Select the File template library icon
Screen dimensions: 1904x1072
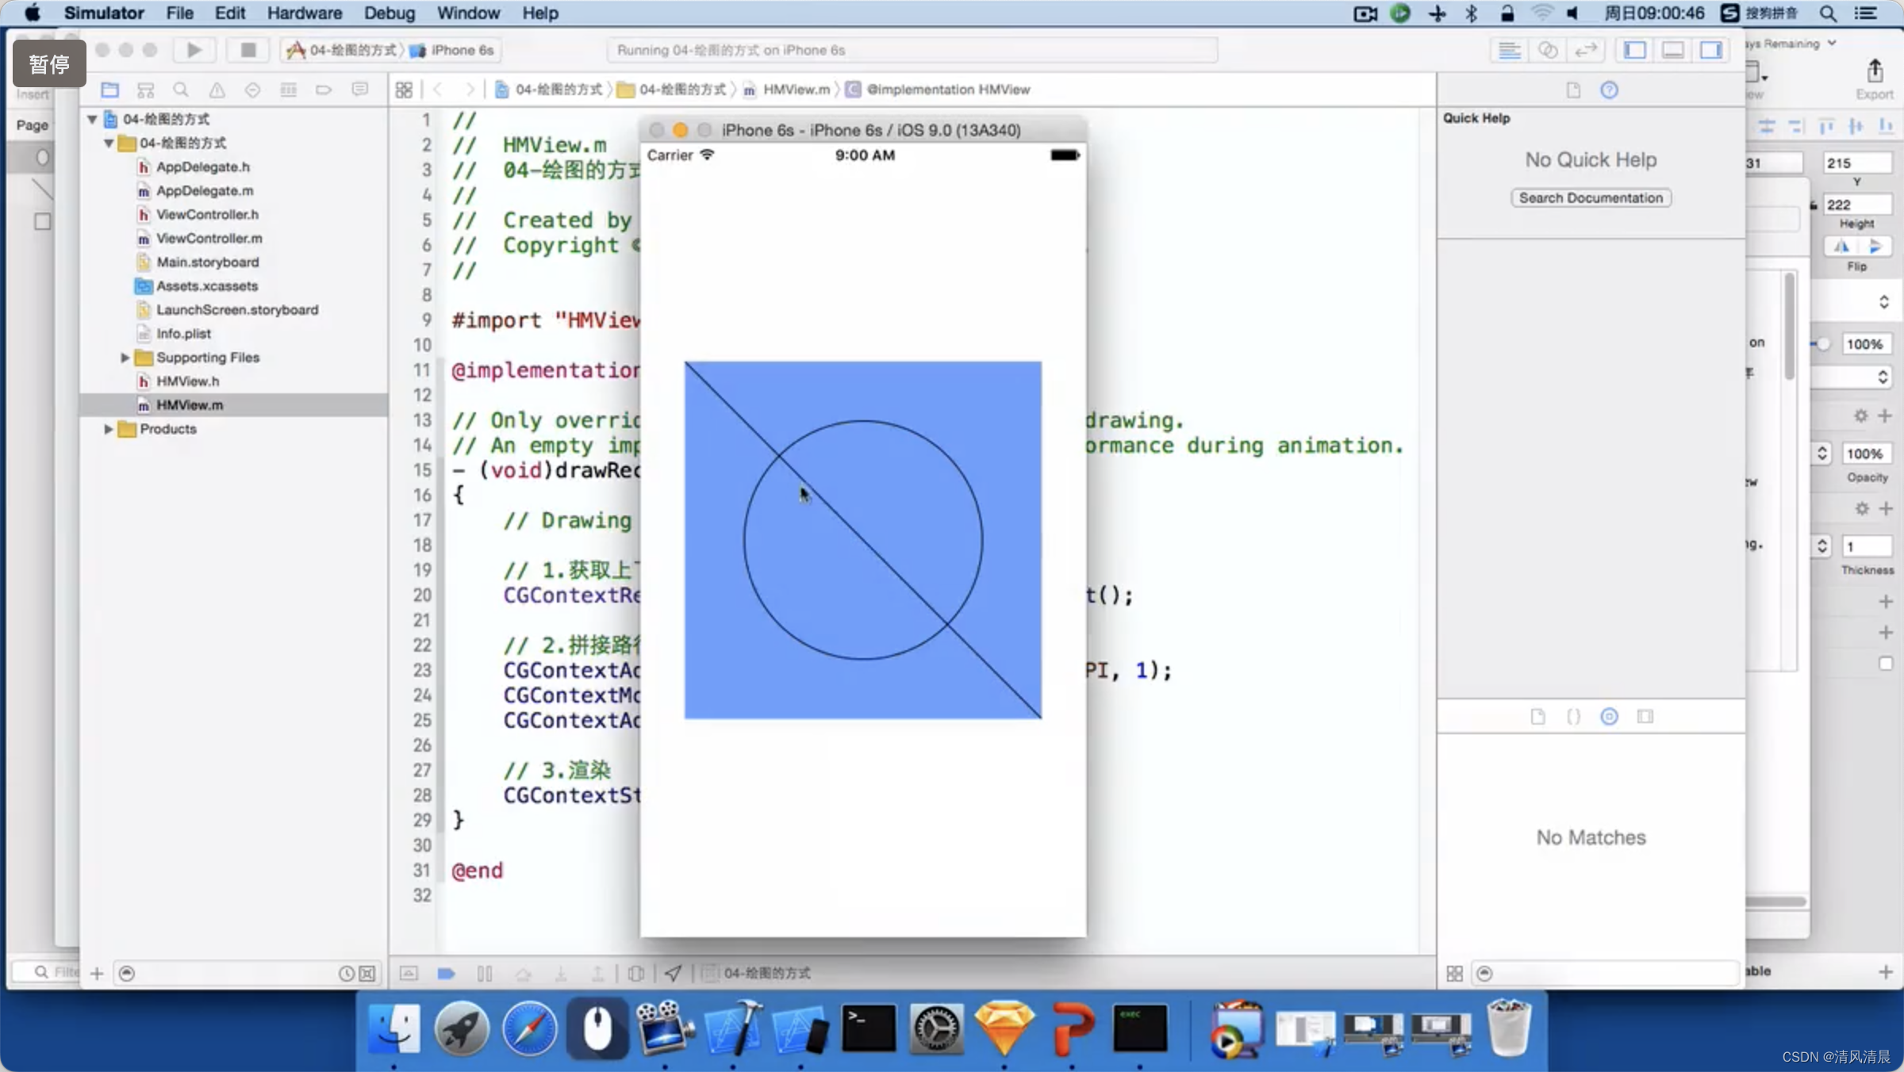click(x=1537, y=717)
